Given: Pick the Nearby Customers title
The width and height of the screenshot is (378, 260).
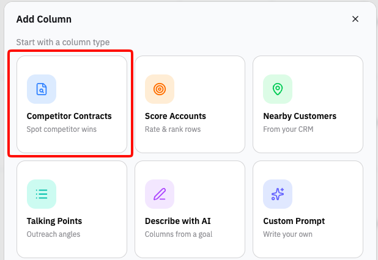Looking at the screenshot, I should tap(300, 116).
